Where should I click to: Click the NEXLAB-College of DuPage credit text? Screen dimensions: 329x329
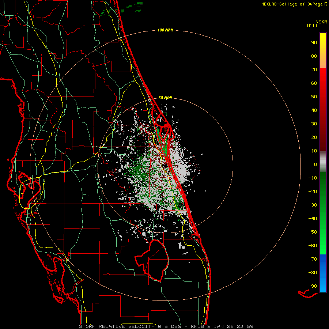tap(294, 4)
